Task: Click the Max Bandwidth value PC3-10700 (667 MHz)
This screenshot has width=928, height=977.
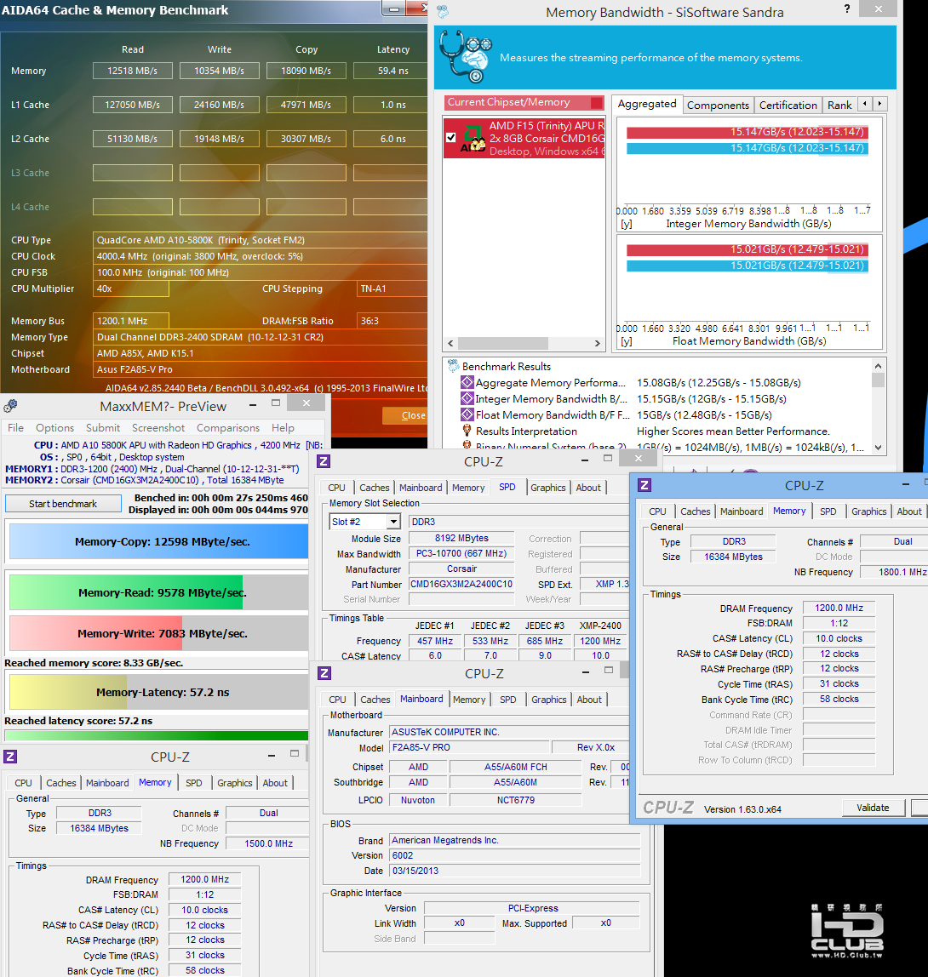Action: click(461, 553)
